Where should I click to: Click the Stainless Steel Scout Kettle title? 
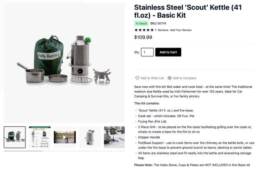click(x=188, y=11)
